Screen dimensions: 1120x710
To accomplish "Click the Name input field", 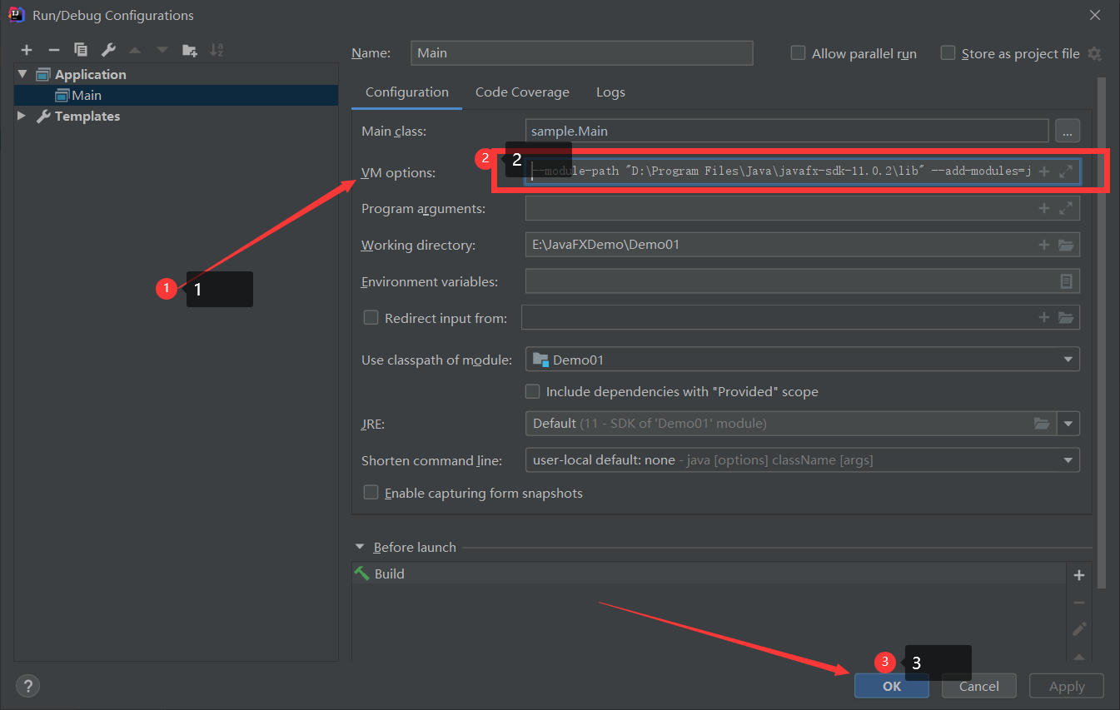I will [x=582, y=52].
